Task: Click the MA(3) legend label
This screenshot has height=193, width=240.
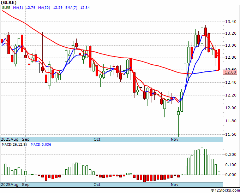Action: tap(18, 8)
